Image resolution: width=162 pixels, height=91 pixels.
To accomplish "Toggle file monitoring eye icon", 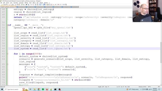I will [56, 5].
